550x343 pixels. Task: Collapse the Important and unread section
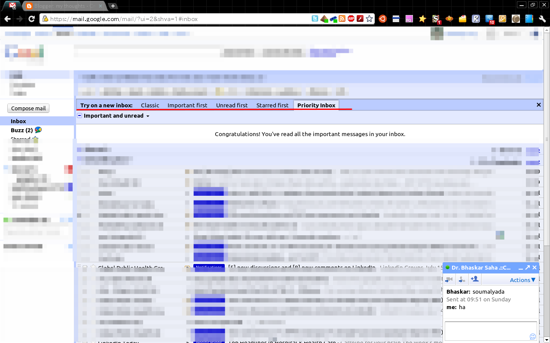(79, 115)
